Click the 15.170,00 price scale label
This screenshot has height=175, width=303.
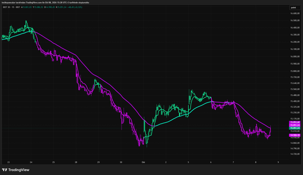[x=295, y=119]
